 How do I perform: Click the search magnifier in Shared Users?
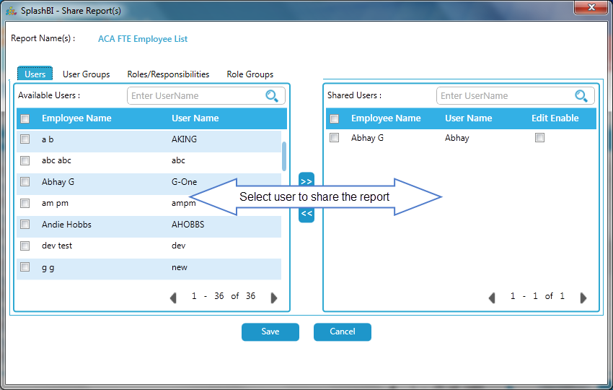(581, 96)
